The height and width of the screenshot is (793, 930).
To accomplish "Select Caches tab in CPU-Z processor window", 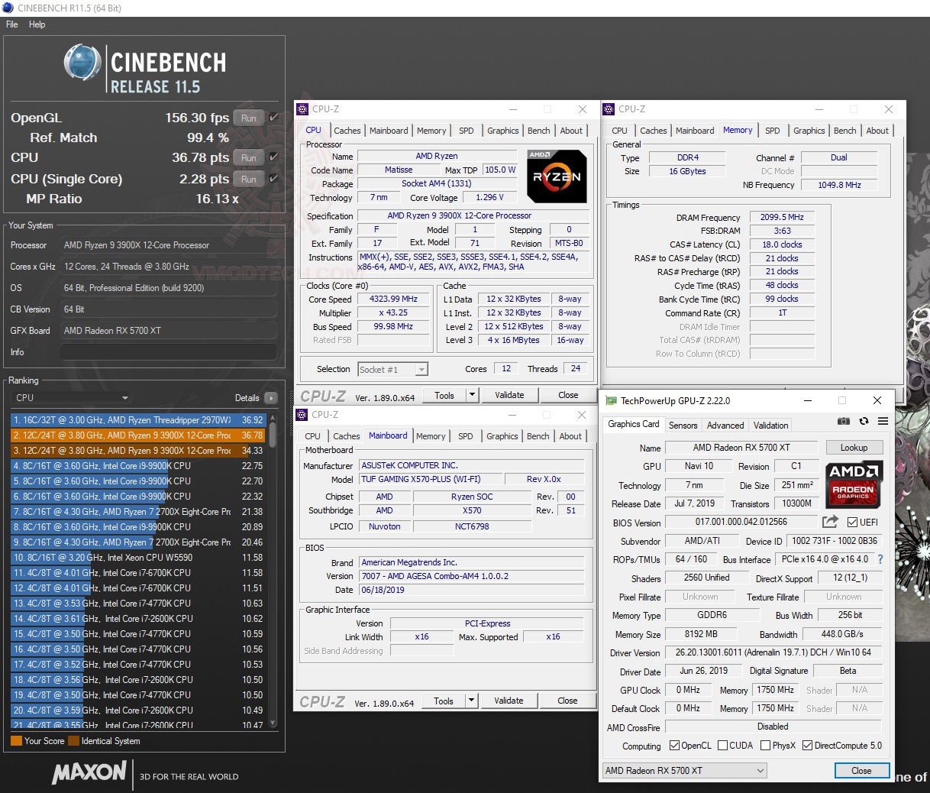I will click(x=347, y=131).
